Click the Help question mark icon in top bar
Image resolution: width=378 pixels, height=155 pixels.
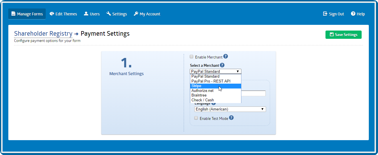click(353, 14)
